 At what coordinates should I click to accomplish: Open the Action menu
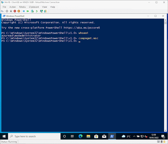13,7
